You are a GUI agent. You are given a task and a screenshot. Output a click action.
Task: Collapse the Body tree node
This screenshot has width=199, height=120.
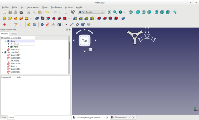tap(6, 41)
